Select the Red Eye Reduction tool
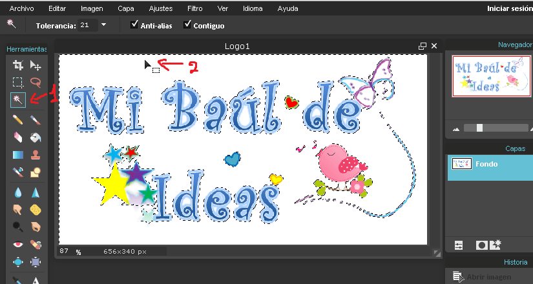The height and width of the screenshot is (284, 533). tap(18, 245)
